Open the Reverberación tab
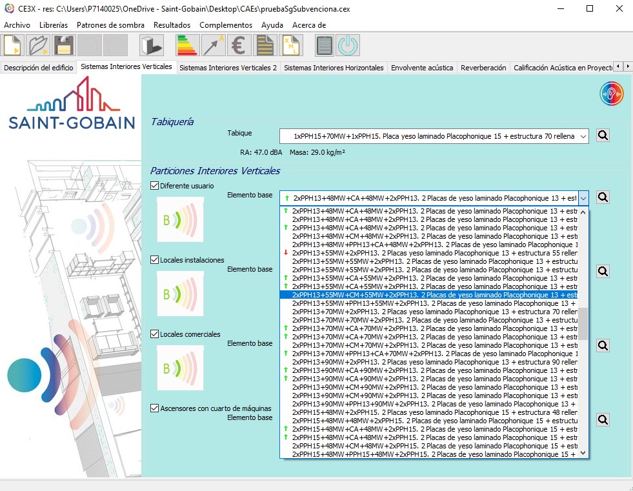The height and width of the screenshot is (491, 633). tap(483, 68)
